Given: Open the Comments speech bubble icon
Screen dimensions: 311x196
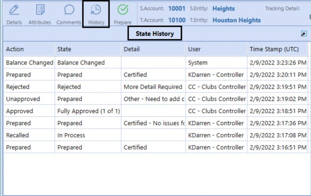Looking at the screenshot, I should [69, 10].
